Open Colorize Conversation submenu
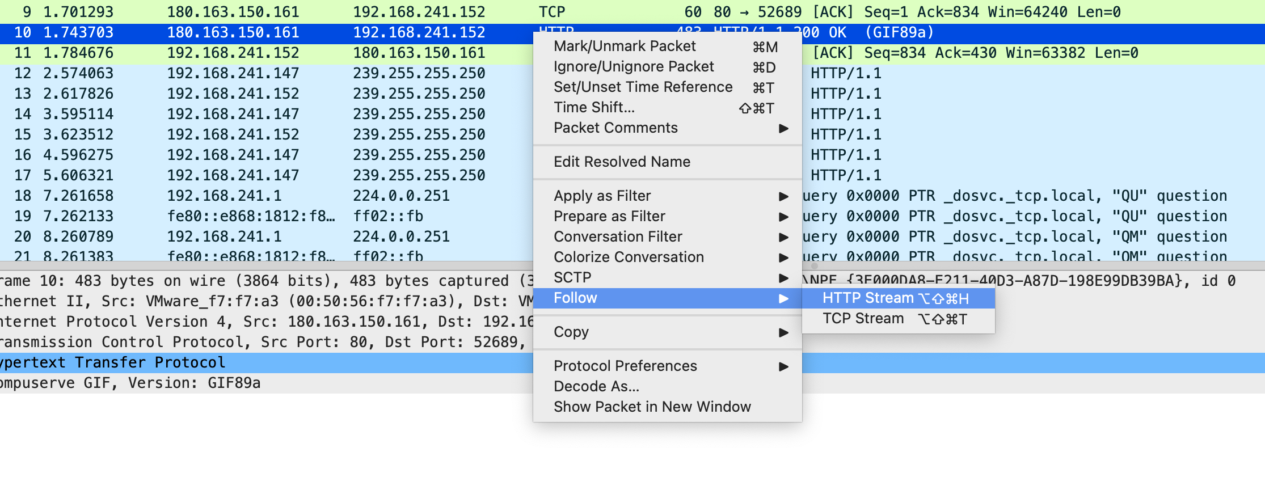The image size is (1265, 490). pyautogui.click(x=629, y=257)
